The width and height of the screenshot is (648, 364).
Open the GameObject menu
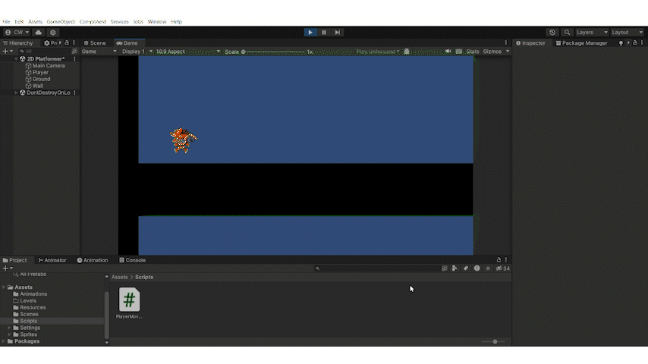(x=61, y=21)
